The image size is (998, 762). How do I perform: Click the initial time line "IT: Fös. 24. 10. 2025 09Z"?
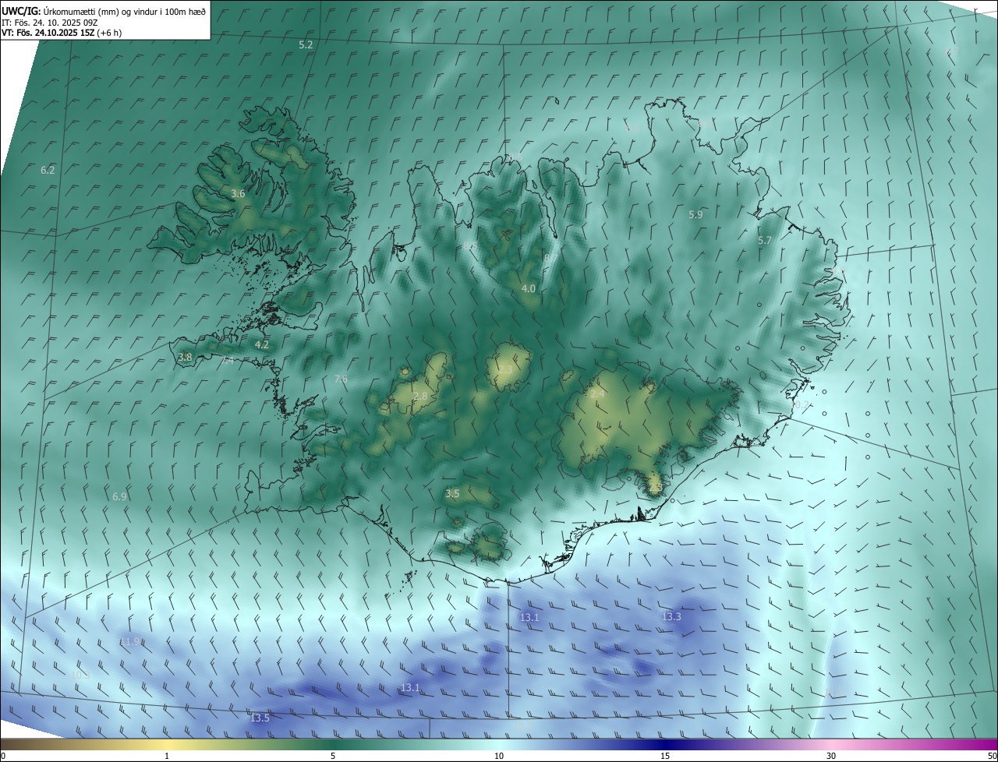tap(49, 23)
